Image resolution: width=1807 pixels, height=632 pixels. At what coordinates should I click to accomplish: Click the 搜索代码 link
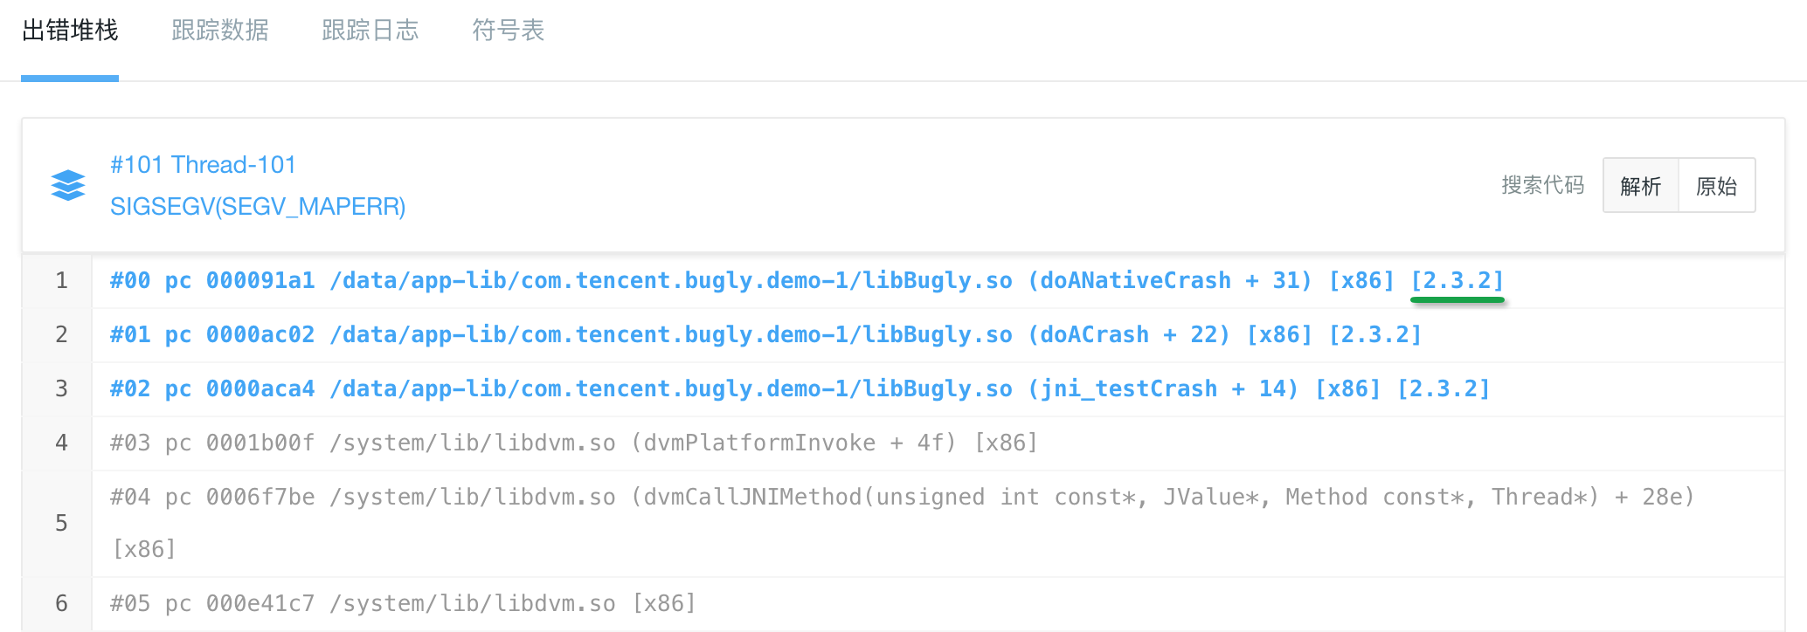coord(1542,185)
